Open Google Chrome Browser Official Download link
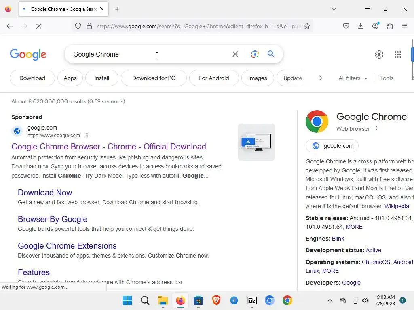414x310 pixels. coord(108,147)
